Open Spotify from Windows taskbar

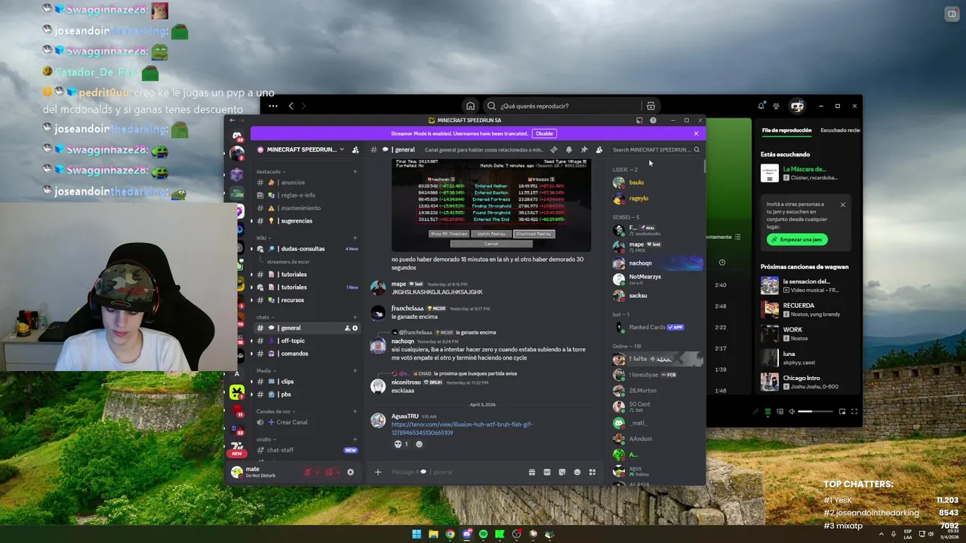point(483,534)
